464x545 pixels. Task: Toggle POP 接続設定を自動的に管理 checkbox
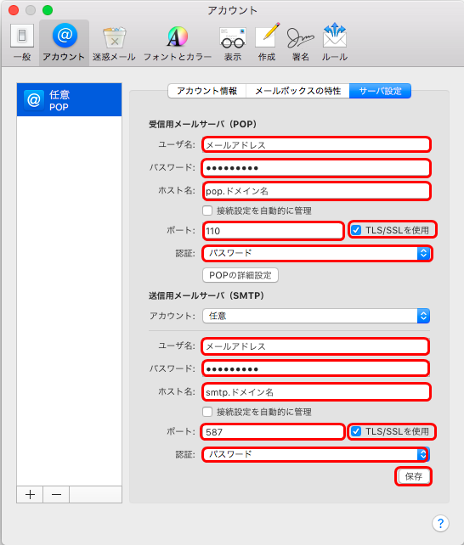click(207, 211)
